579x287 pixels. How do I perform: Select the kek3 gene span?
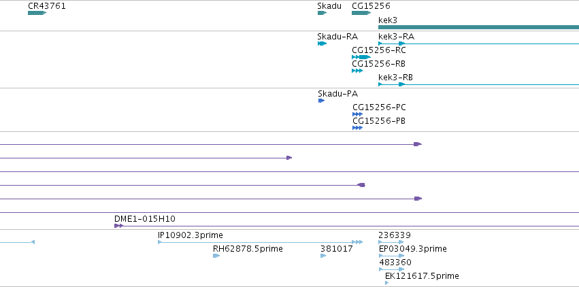coord(478,27)
